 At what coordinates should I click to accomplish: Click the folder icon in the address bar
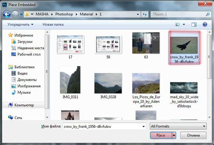(27, 14)
